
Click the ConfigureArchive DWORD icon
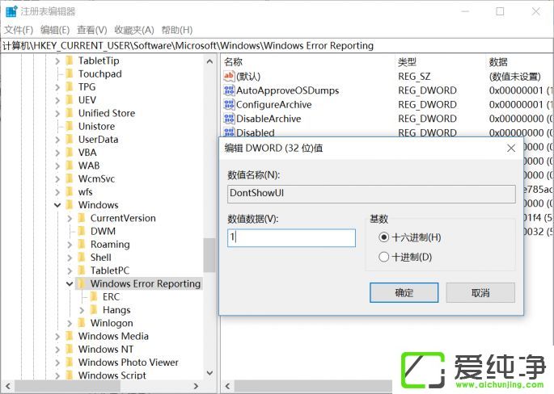click(229, 104)
